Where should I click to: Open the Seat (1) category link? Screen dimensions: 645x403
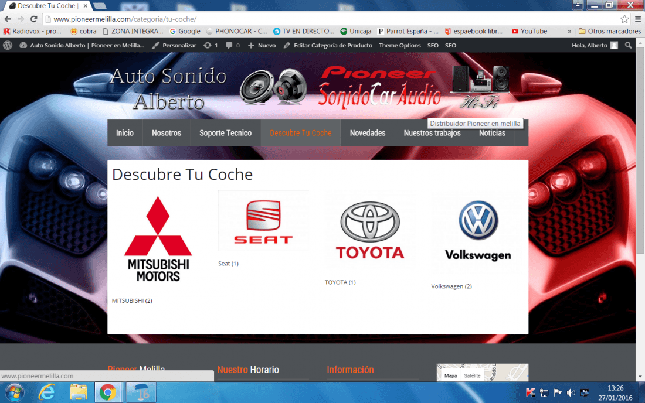228,264
